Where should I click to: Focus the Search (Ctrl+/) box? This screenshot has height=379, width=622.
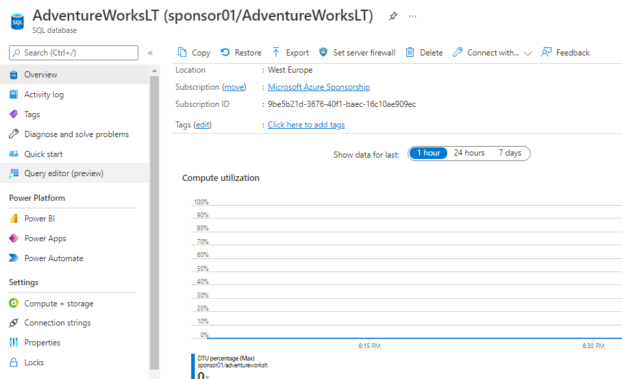click(x=74, y=53)
